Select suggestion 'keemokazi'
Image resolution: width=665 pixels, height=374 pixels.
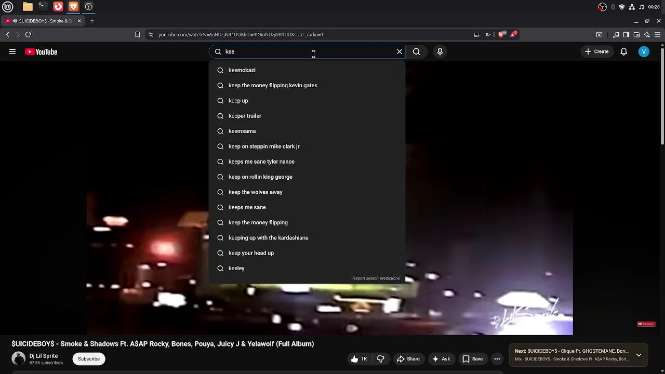307,70
